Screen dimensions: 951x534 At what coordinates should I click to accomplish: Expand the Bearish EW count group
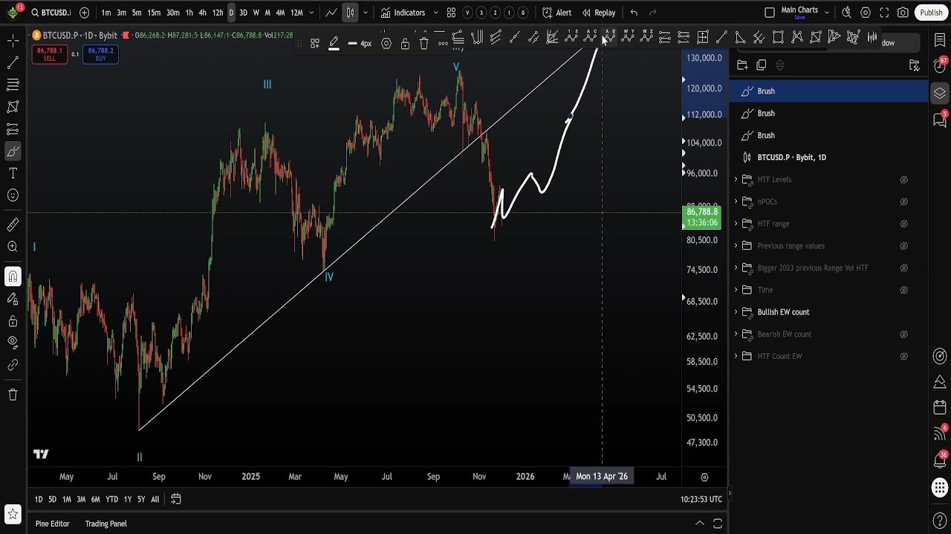click(x=736, y=334)
